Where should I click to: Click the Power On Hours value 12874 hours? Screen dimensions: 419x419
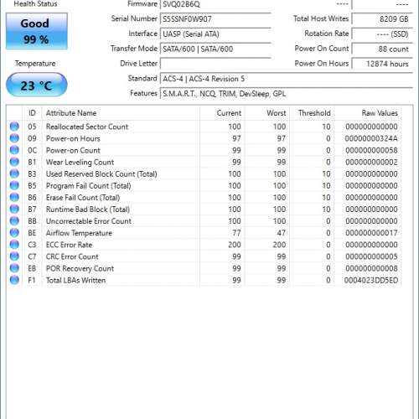point(382,64)
